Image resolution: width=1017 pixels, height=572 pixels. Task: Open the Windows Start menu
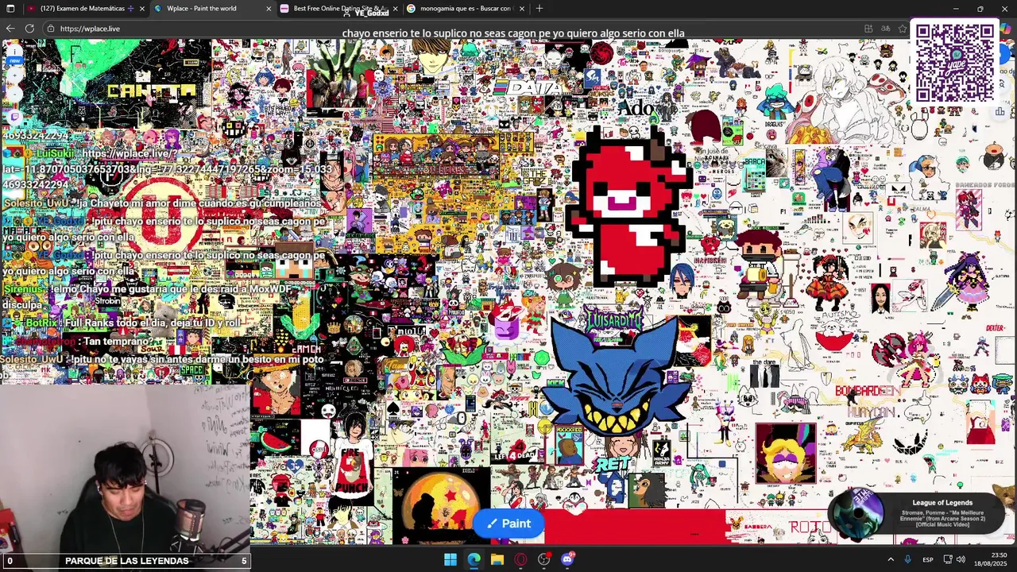[450, 560]
